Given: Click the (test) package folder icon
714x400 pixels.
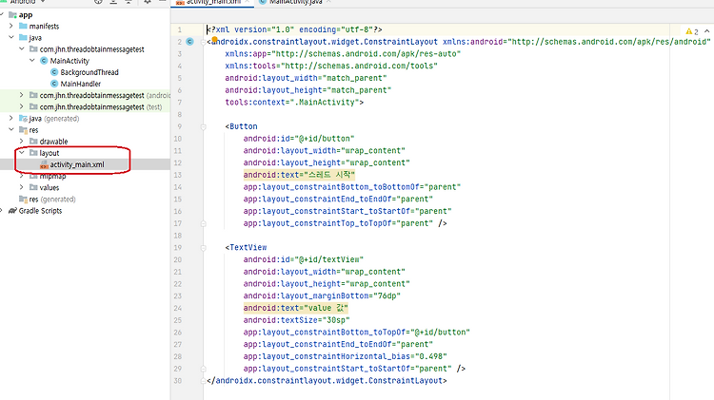Looking at the screenshot, I should click(33, 106).
